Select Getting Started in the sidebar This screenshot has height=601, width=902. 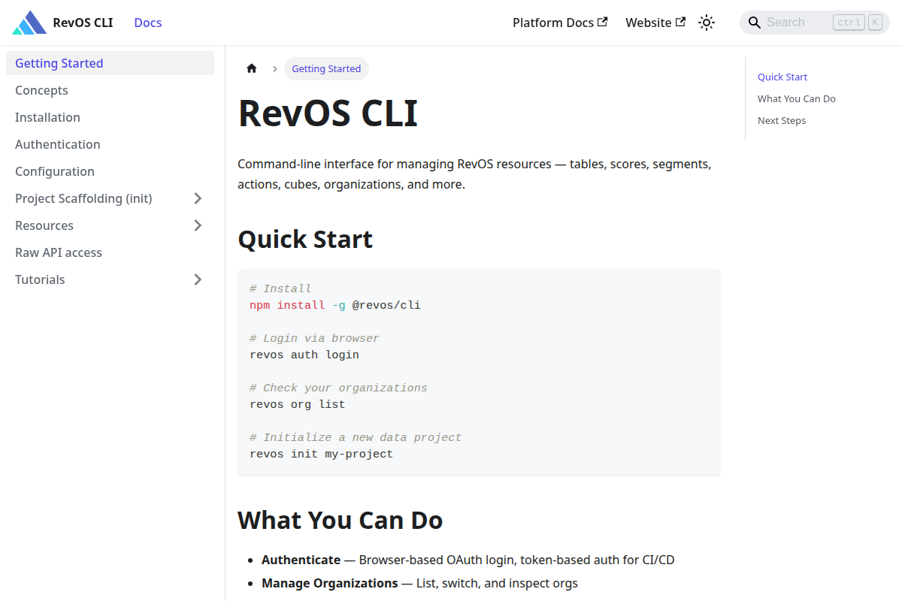[x=110, y=63]
